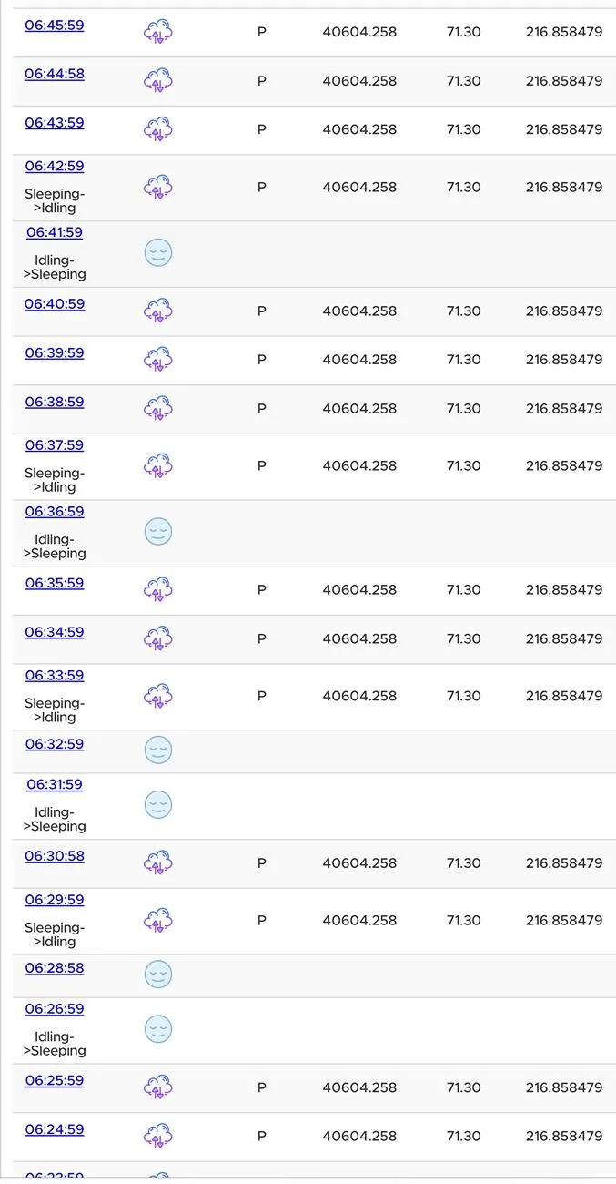This screenshot has width=616, height=1184.
Task: Click the cloud sync icon at 06:30:58
Action: (158, 863)
